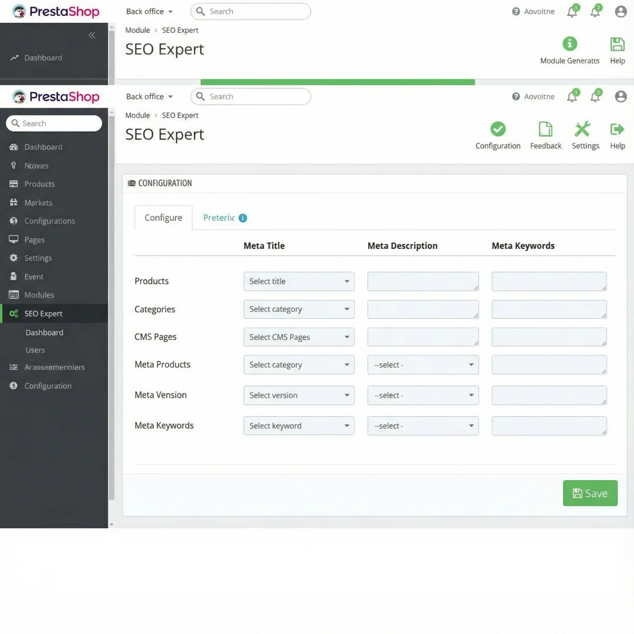This screenshot has height=634, width=634.
Task: Navigate to Modules in the sidebar
Action: coord(39,295)
